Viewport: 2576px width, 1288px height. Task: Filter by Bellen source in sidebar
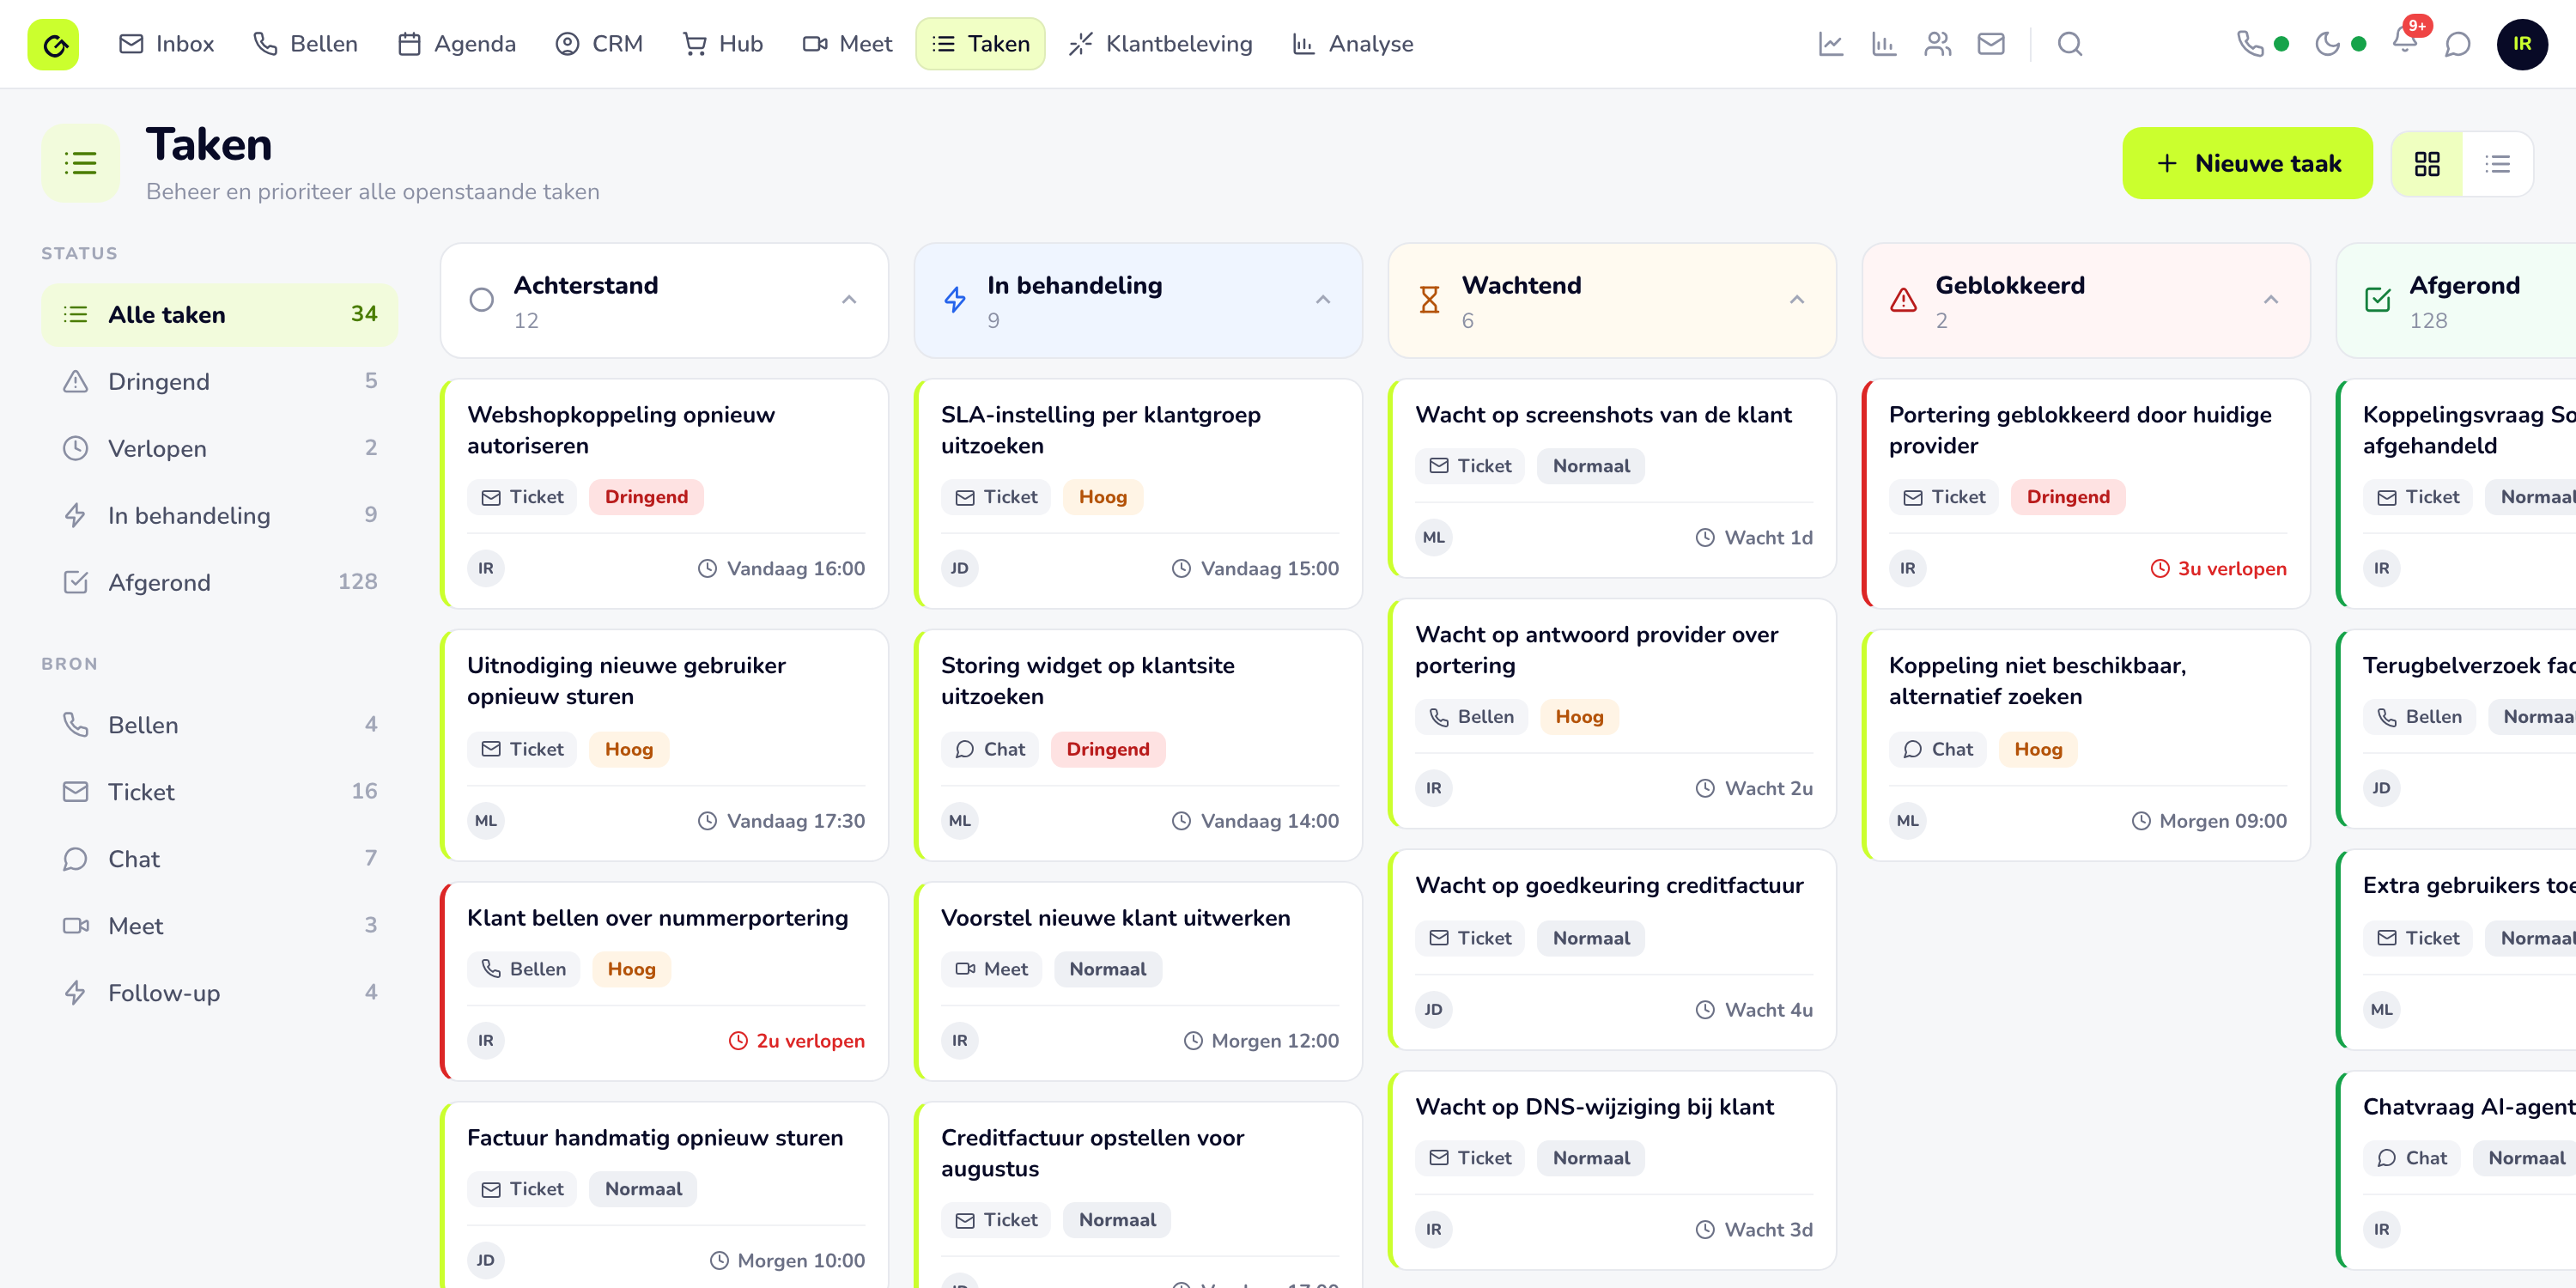[219, 726]
